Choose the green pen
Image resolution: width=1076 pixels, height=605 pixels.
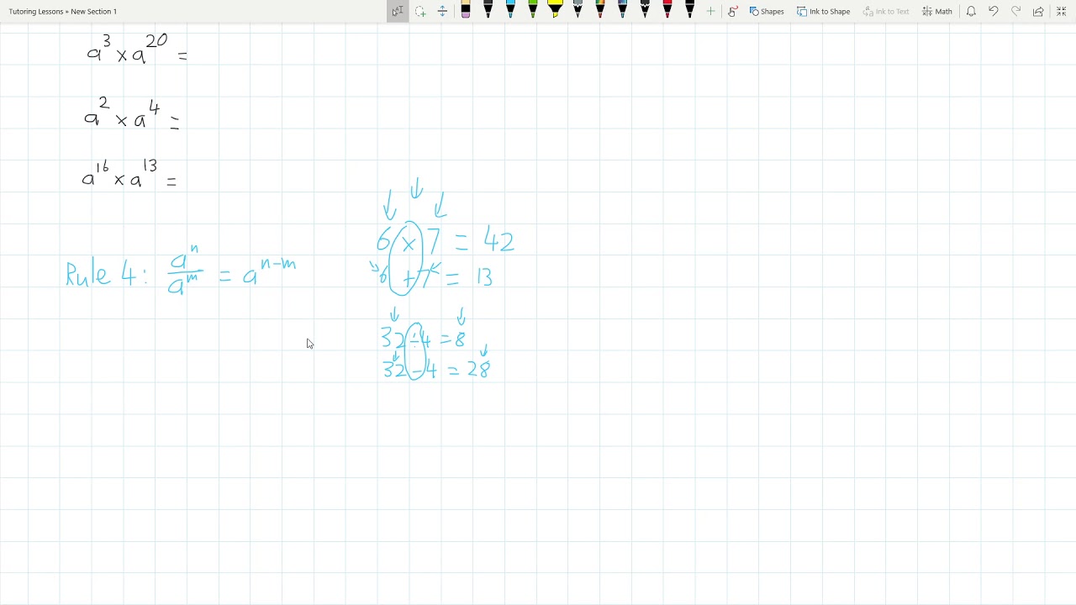[533, 11]
